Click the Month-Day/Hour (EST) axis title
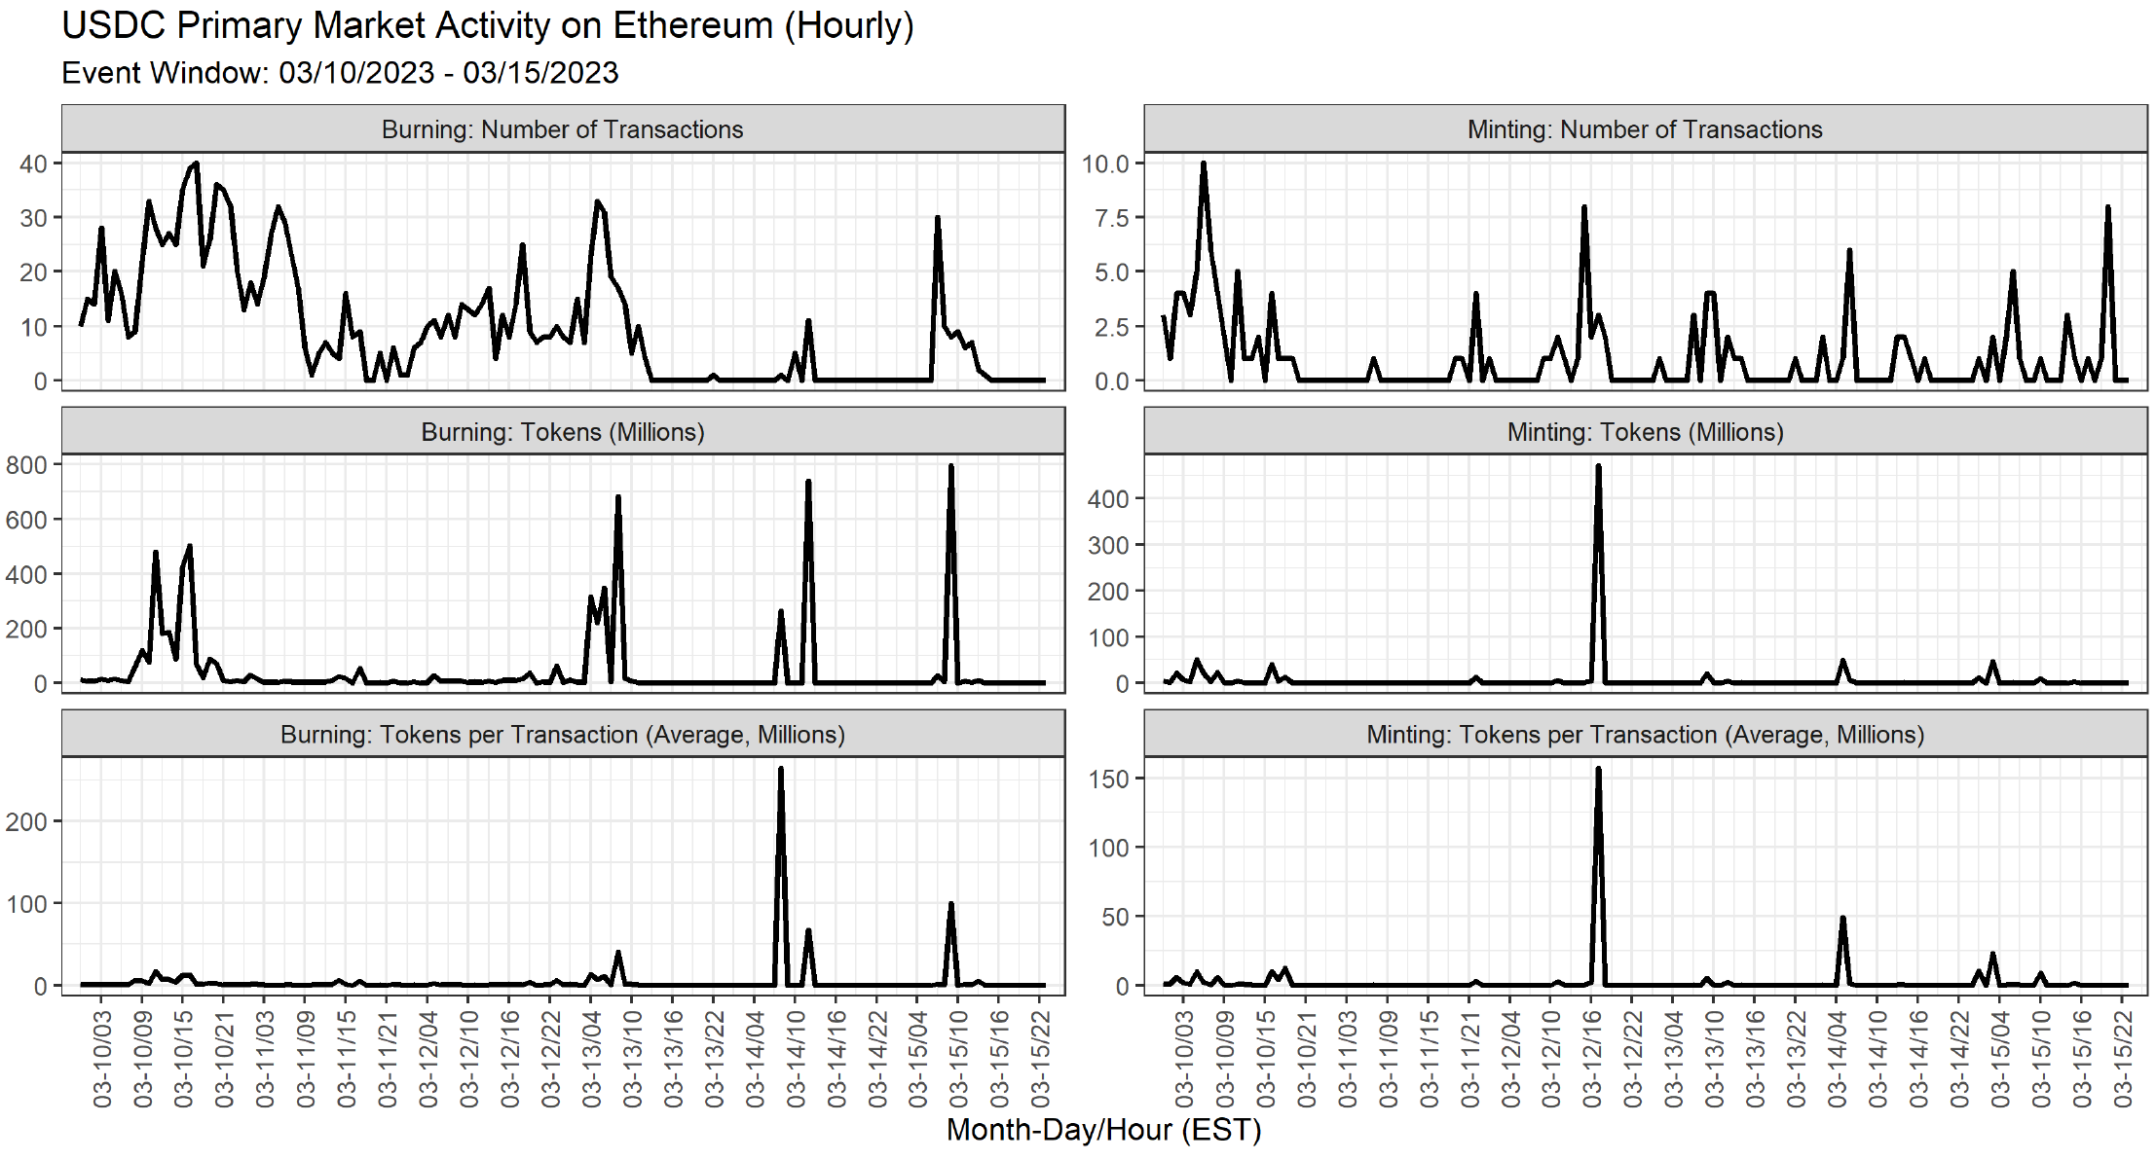 pos(1103,1130)
